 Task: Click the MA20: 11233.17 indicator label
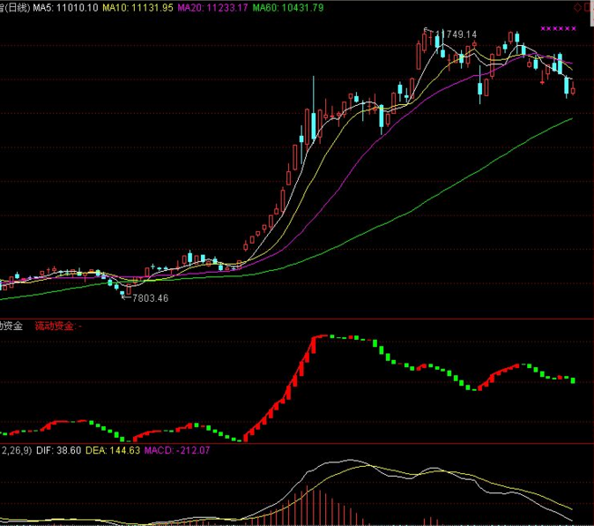coord(212,8)
